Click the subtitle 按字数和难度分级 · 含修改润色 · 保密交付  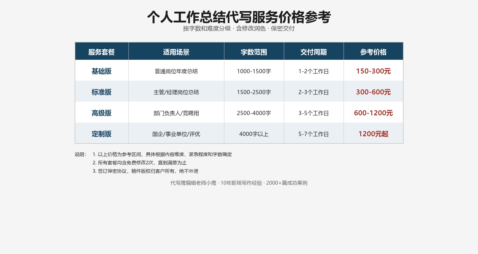[239, 28]
